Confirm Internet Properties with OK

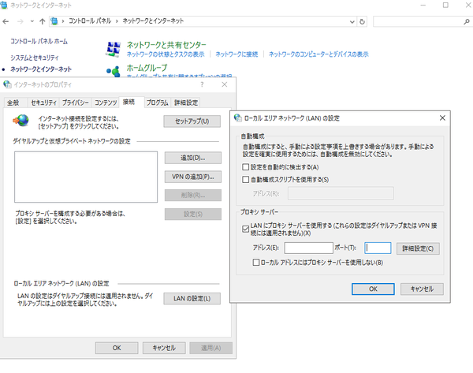pyautogui.click(x=117, y=348)
